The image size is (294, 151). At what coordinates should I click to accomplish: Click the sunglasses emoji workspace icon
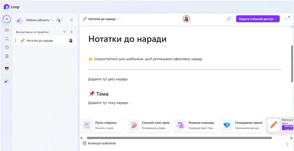[7, 68]
